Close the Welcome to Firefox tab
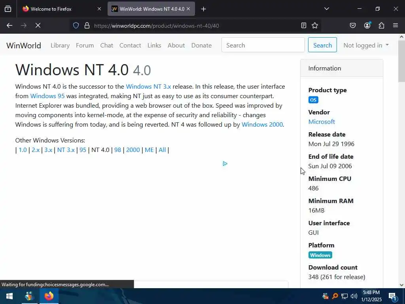Viewport: 405px width, 304px height. [x=99, y=9]
